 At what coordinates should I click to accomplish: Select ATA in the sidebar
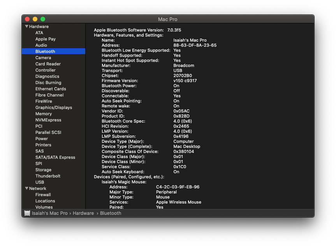pyautogui.click(x=39, y=33)
